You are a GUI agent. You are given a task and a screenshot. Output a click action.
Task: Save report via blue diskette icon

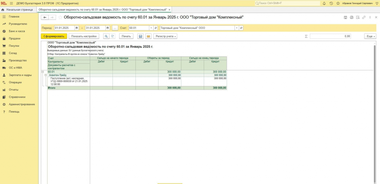click(x=140, y=36)
